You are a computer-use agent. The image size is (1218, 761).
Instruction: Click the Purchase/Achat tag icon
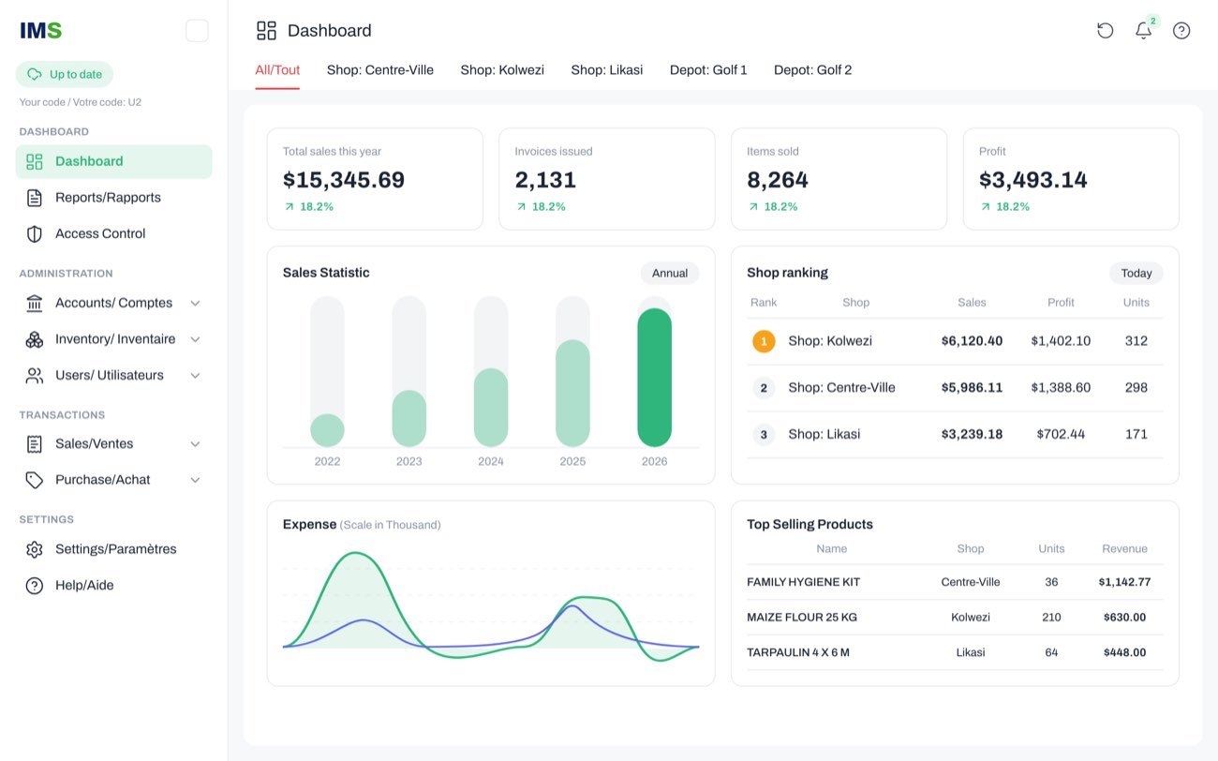pyautogui.click(x=35, y=480)
